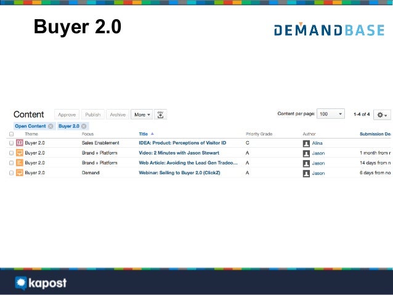
Task: Open Video: 2 Minutes with Jason Stewart
Action: pos(179,153)
